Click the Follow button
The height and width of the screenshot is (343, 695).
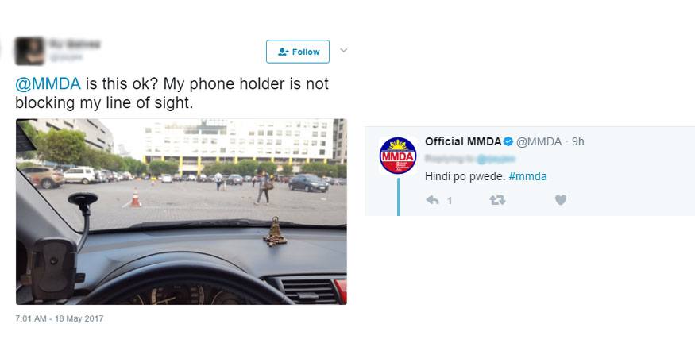pyautogui.click(x=297, y=52)
